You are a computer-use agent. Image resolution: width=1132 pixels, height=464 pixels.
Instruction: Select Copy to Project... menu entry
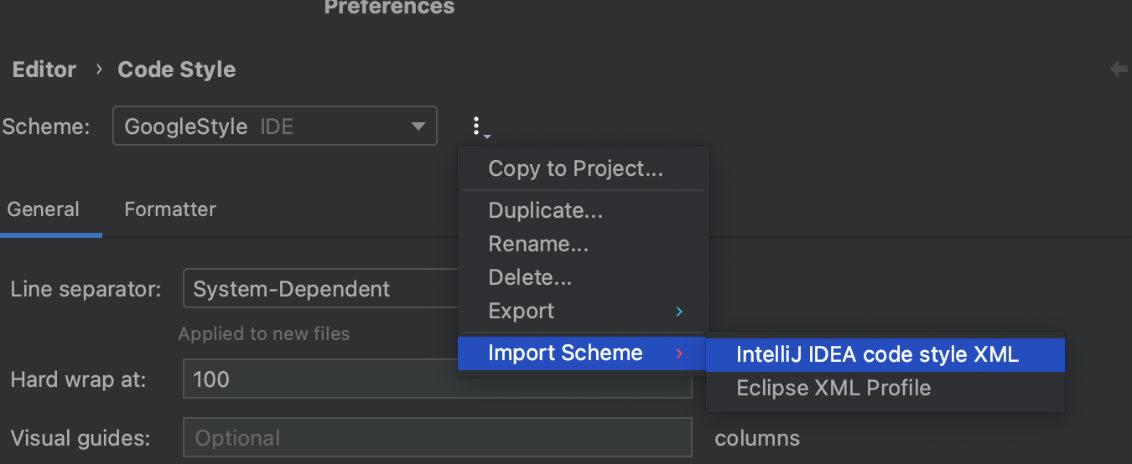click(x=575, y=168)
